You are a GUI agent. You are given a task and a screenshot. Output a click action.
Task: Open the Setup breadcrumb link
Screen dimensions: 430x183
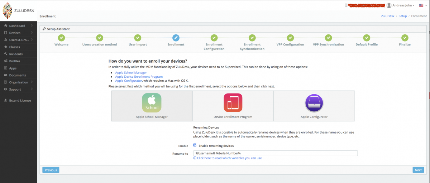click(403, 16)
